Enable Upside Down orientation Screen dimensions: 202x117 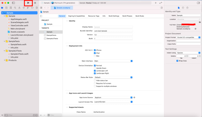pyautogui.click(x=95, y=68)
